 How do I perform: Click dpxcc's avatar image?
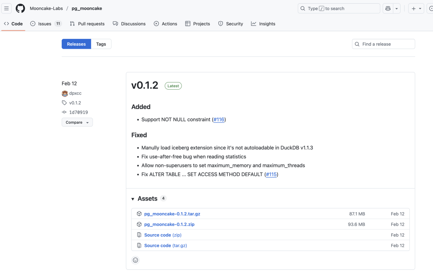click(65, 93)
